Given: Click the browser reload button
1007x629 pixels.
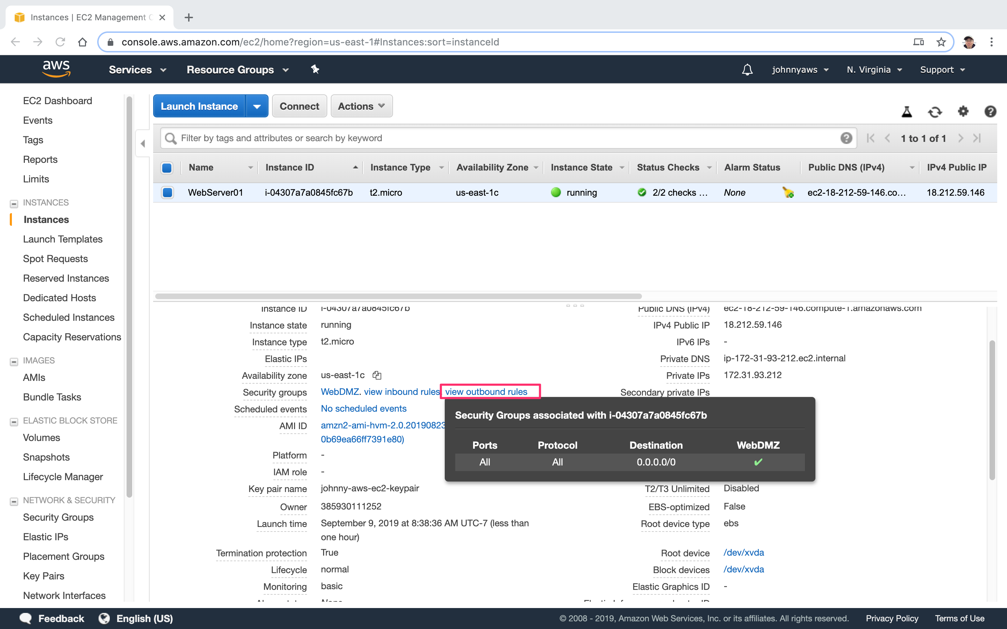Looking at the screenshot, I should (x=60, y=42).
